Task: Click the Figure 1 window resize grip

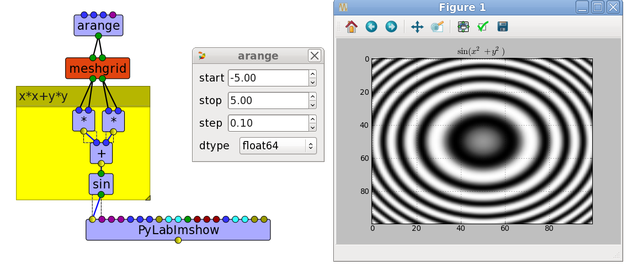Action: [x=616, y=256]
